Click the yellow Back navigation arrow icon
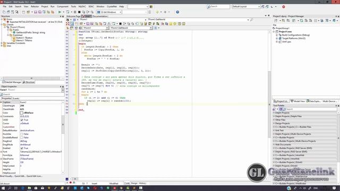 click(157, 12)
